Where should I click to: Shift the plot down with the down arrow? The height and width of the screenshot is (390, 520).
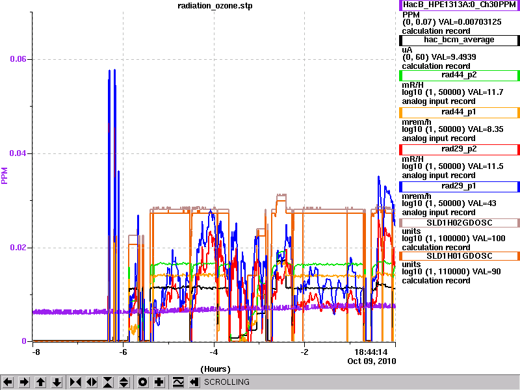[x=57, y=382]
